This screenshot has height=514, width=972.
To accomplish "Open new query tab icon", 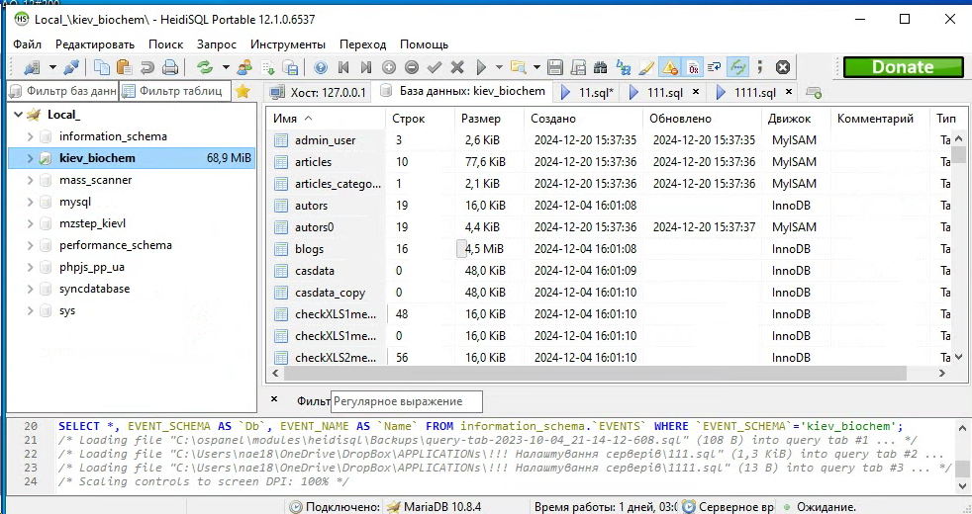I will point(814,92).
